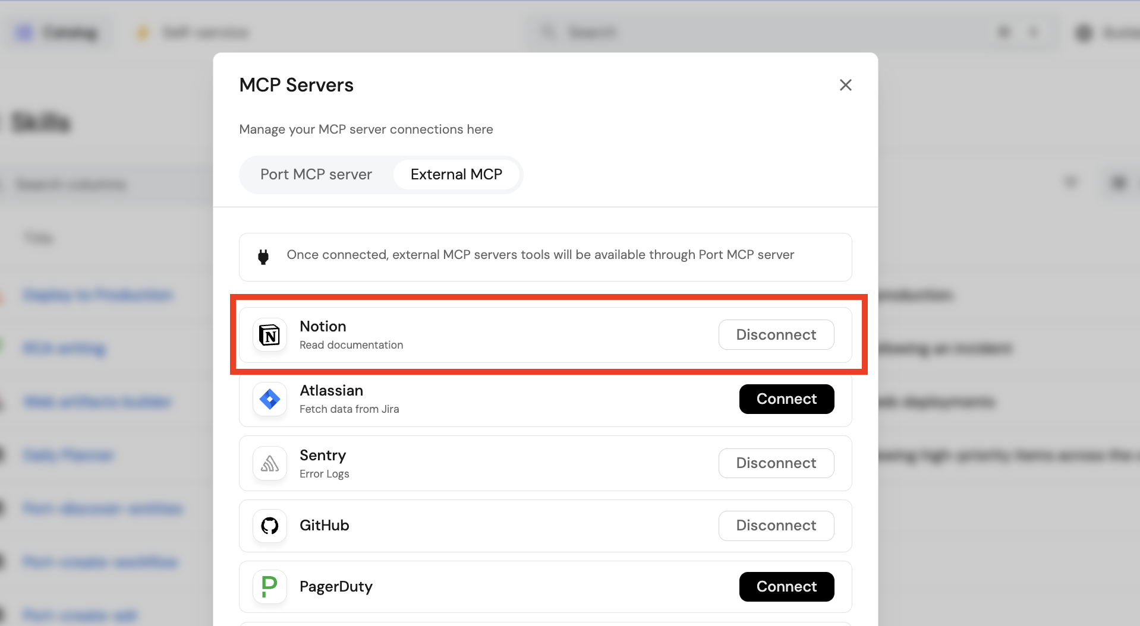This screenshot has width=1140, height=626.
Task: Click the Read documentation text under Notion
Action: (351, 345)
